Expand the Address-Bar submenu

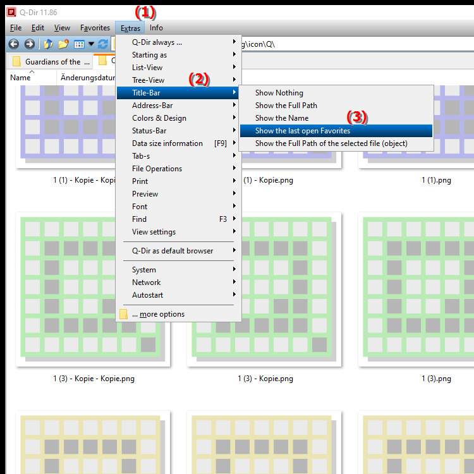coord(179,106)
